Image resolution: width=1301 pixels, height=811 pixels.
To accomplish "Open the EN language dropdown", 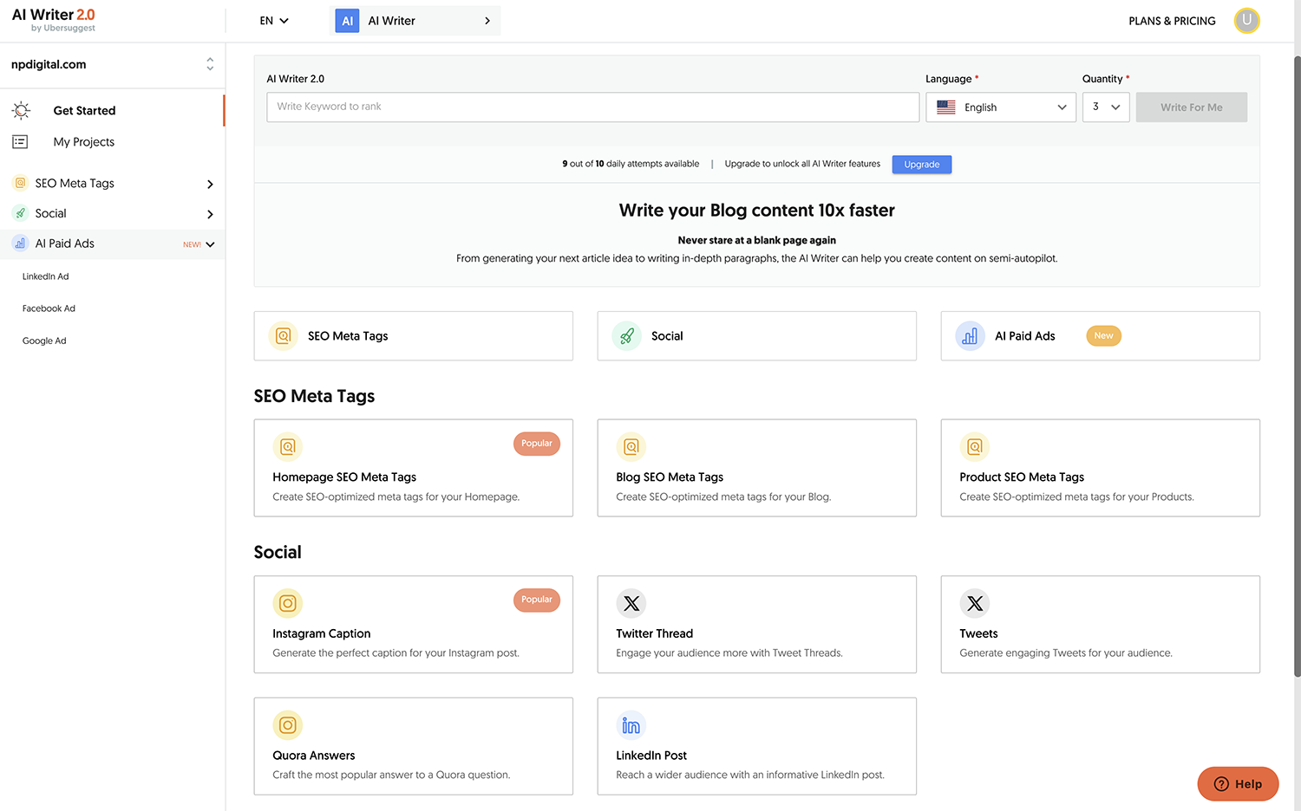I will 274,21.
